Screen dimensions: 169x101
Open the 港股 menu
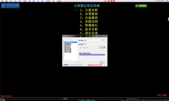coord(34,1)
